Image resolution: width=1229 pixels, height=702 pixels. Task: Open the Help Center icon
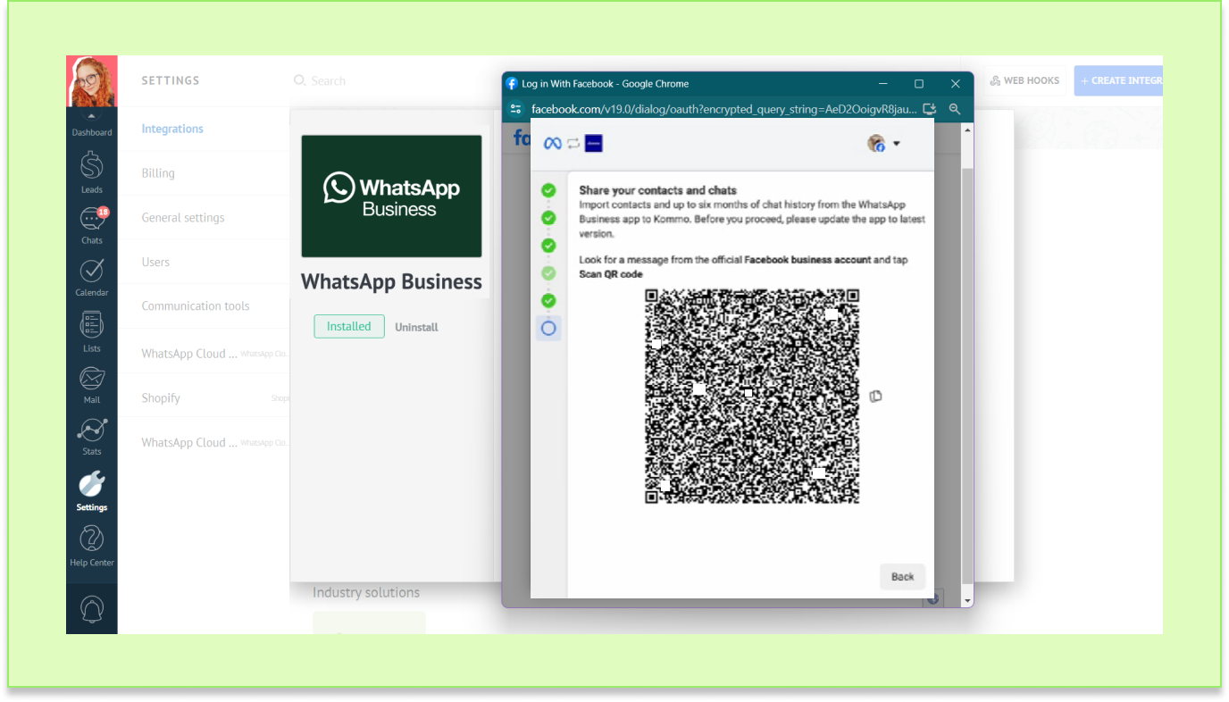(x=92, y=541)
